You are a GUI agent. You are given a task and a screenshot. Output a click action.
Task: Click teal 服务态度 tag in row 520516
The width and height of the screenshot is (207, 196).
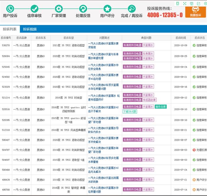click(x=161, y=107)
